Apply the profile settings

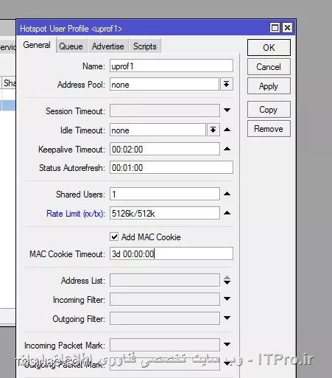coord(269,86)
